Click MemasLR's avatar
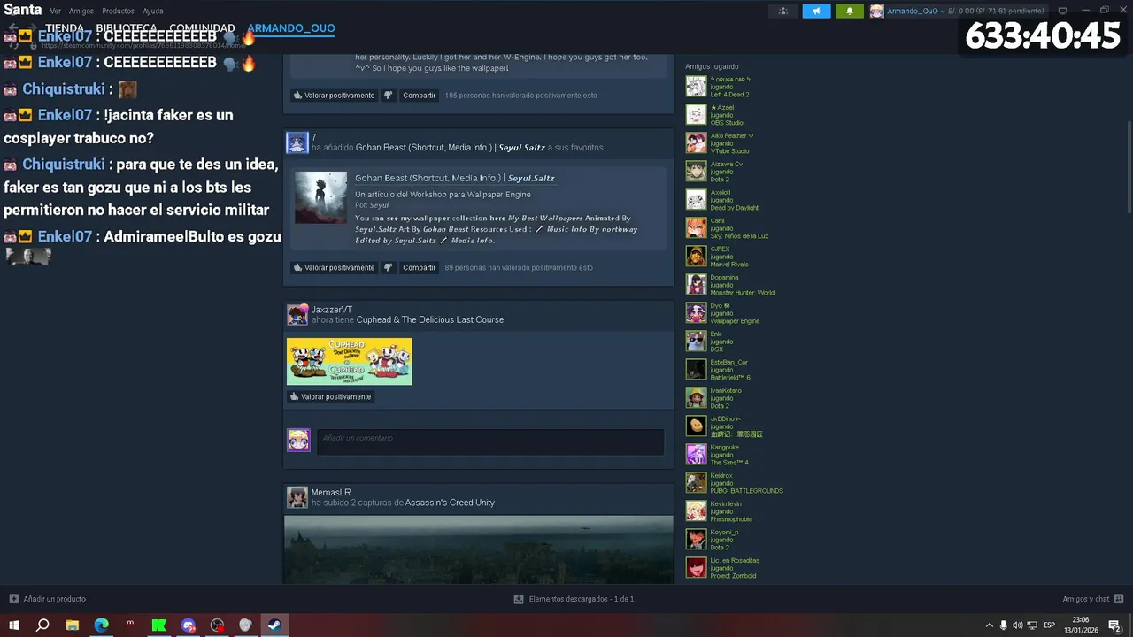This screenshot has height=637, width=1133. click(297, 497)
